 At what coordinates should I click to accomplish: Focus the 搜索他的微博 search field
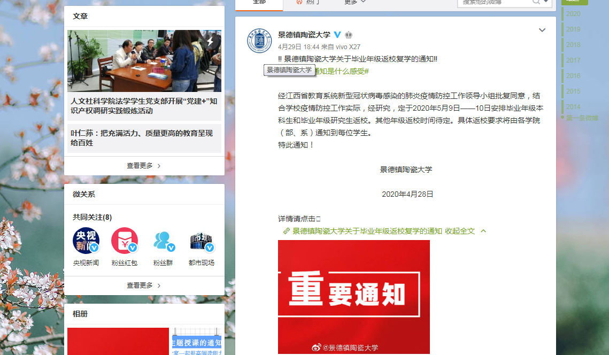click(x=495, y=2)
